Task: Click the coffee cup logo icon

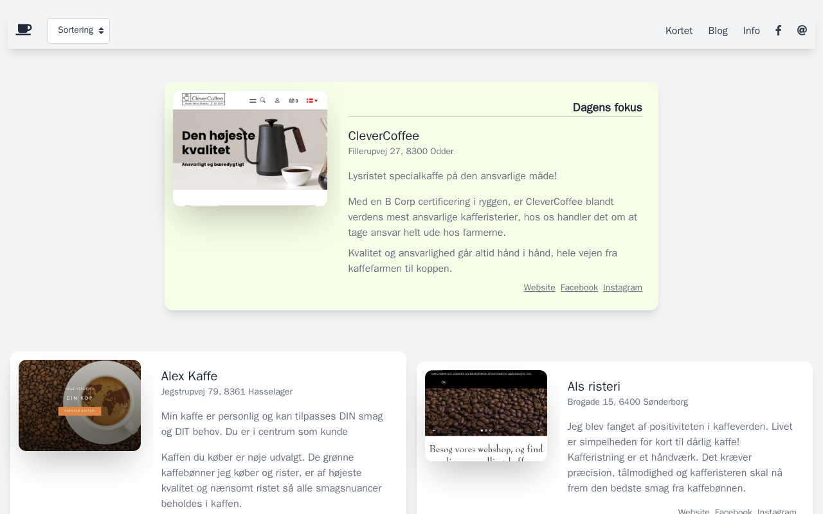Action: pos(24,30)
